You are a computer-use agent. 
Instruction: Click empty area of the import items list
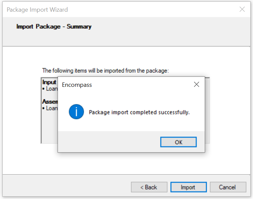tap(49, 128)
